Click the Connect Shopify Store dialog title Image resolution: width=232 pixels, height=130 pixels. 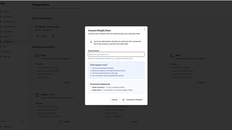pos(99,31)
